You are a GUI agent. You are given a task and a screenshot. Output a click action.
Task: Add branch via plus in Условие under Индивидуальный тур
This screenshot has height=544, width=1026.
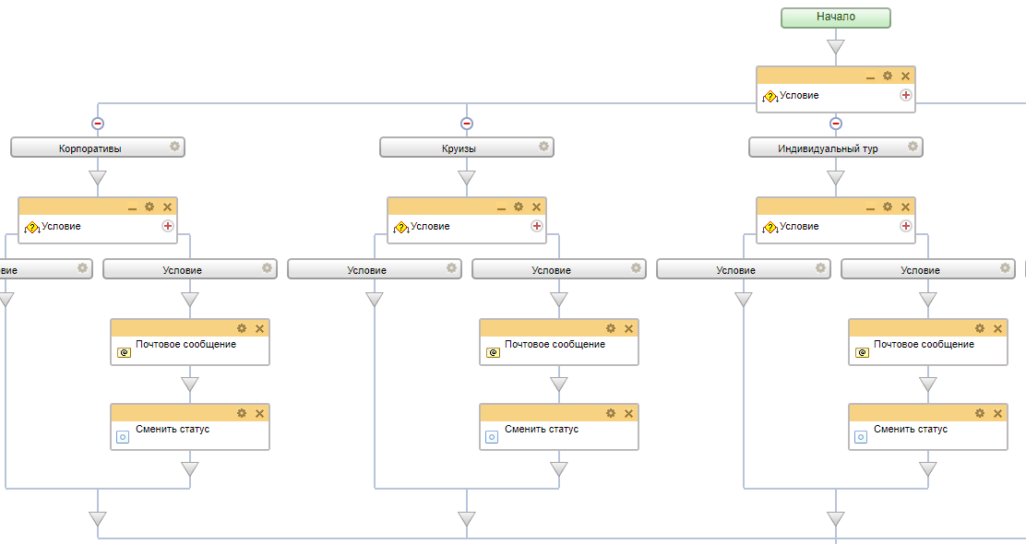(x=906, y=226)
